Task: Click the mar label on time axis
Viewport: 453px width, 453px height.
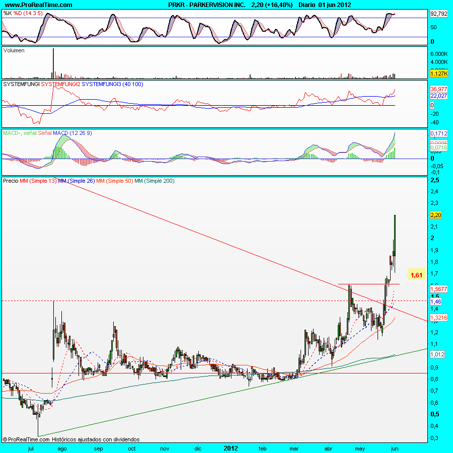Action: tap(294, 448)
